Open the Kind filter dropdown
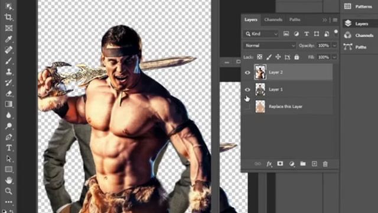The width and height of the screenshot is (378, 213). pos(261,34)
